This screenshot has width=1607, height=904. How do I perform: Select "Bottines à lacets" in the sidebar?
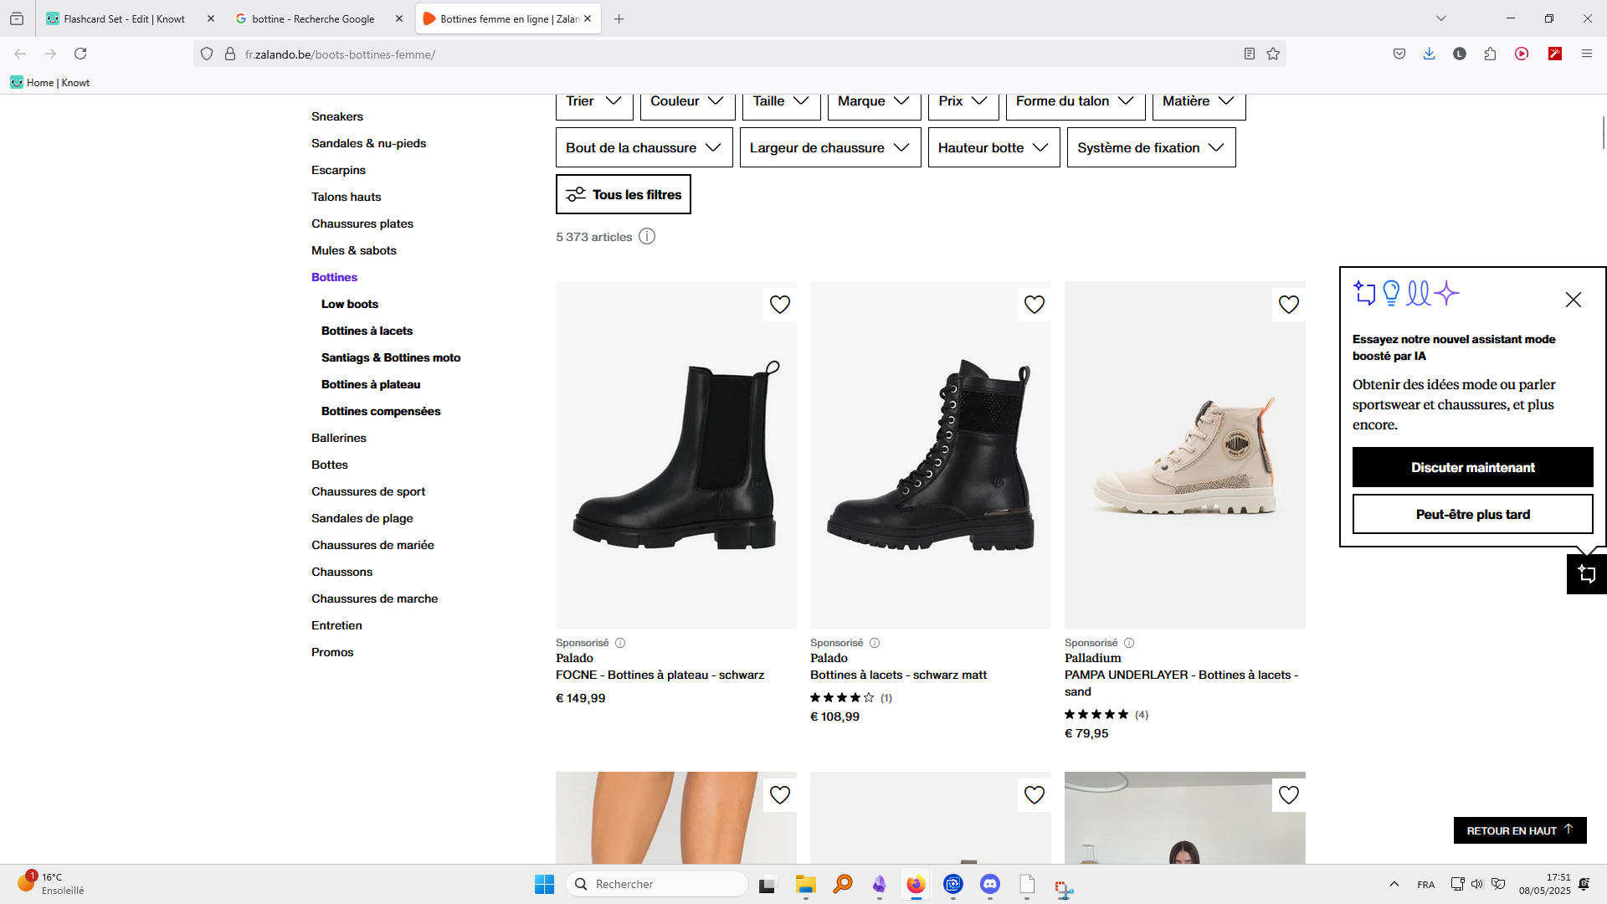click(367, 331)
